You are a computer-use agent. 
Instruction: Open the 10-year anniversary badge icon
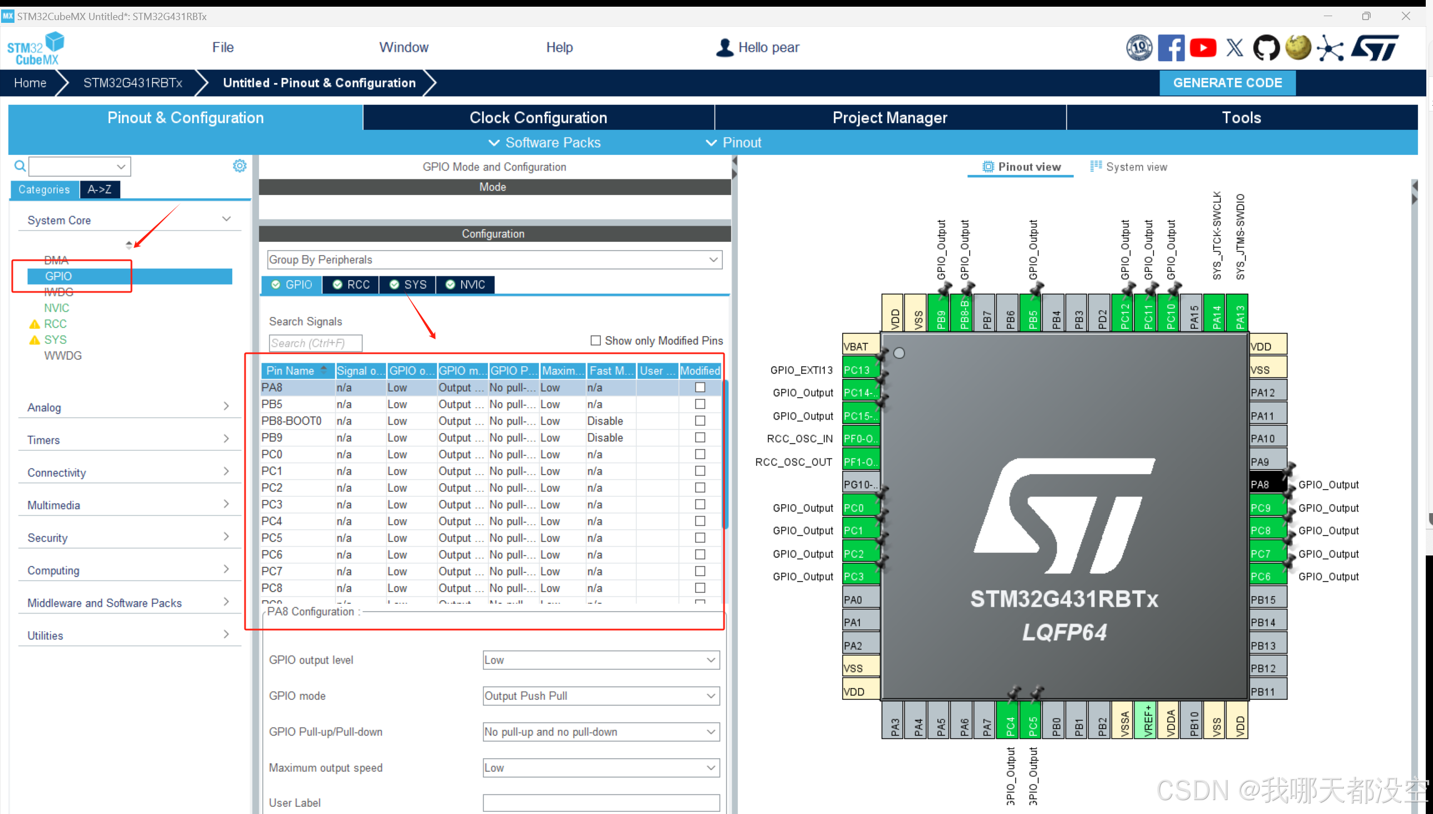(1138, 47)
